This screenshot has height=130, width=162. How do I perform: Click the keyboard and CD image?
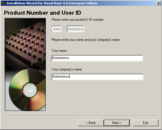point(25,64)
